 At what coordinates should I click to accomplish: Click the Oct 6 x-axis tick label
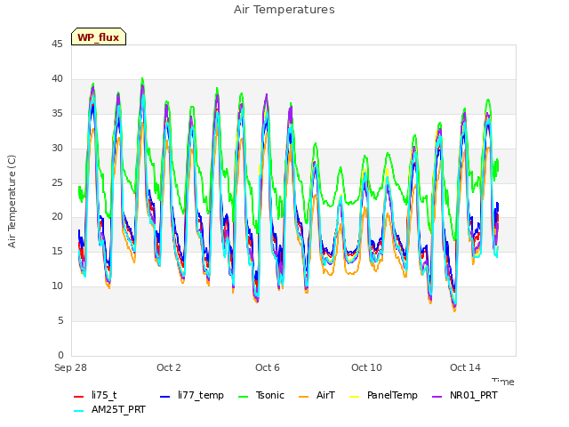coord(268,367)
